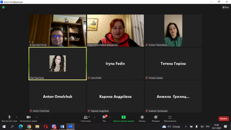This screenshot has width=231, height=130.
Task: Select the Карина Андріївна participant tile
Action: (115, 96)
